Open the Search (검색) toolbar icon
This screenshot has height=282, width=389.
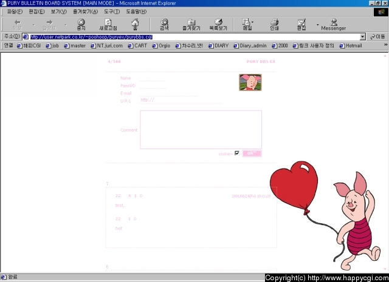coord(164,24)
